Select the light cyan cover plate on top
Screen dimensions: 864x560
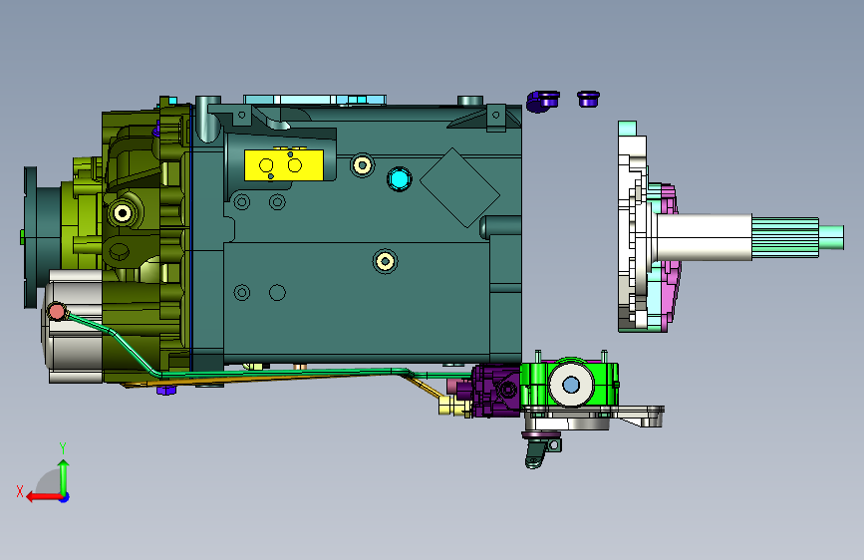click(x=315, y=100)
